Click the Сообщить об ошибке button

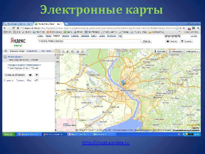pyautogui.click(x=15, y=75)
